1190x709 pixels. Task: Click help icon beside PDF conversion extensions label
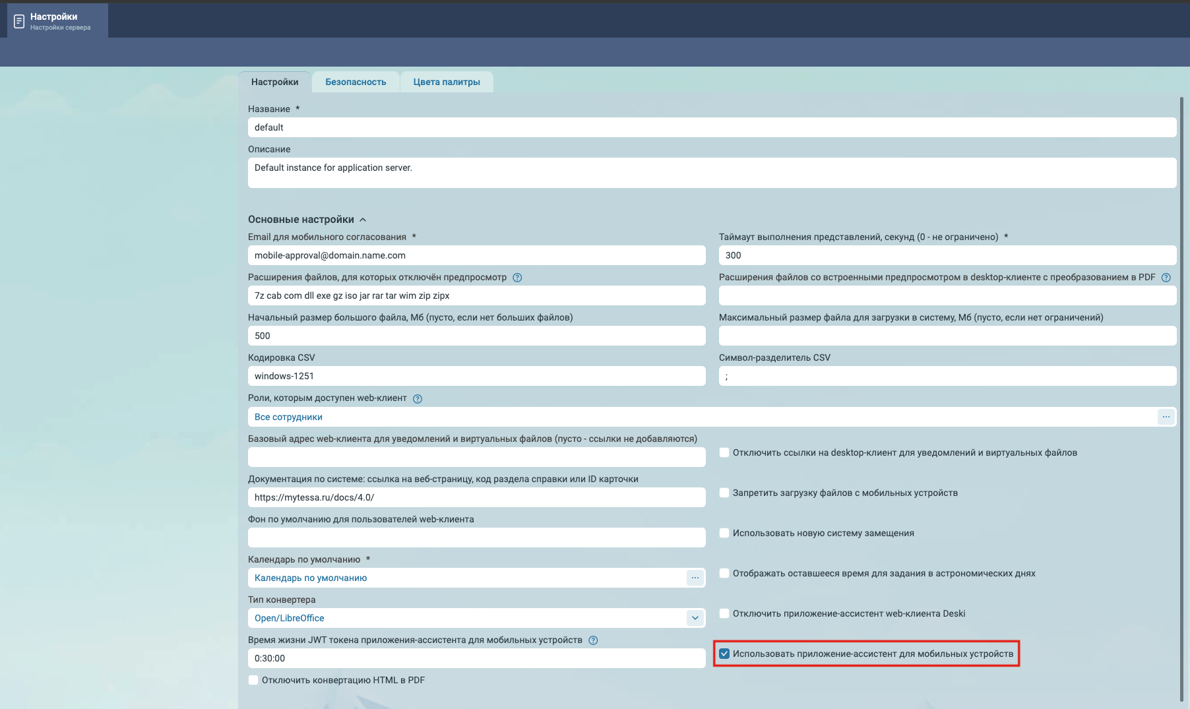pos(1166,278)
